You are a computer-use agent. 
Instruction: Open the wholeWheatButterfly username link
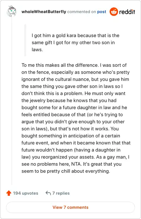44,12
